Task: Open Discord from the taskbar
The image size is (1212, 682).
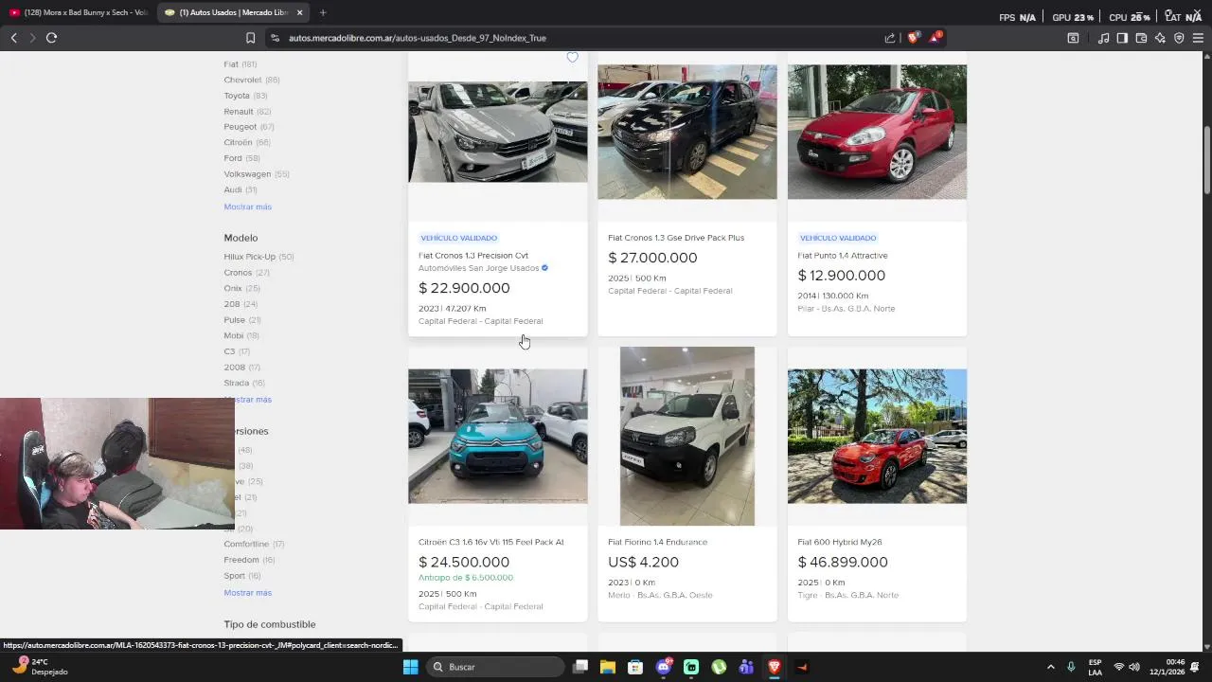Action: click(664, 667)
